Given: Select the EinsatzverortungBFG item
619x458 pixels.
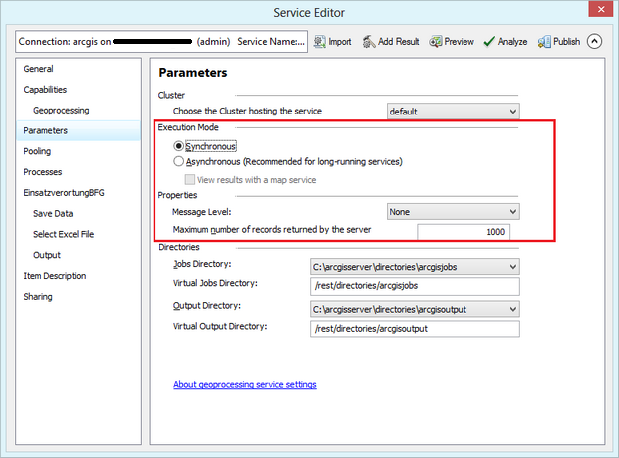Looking at the screenshot, I should tap(64, 193).
